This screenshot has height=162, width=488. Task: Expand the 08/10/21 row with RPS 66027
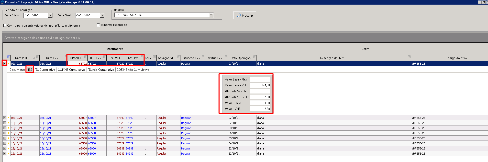click(5, 118)
